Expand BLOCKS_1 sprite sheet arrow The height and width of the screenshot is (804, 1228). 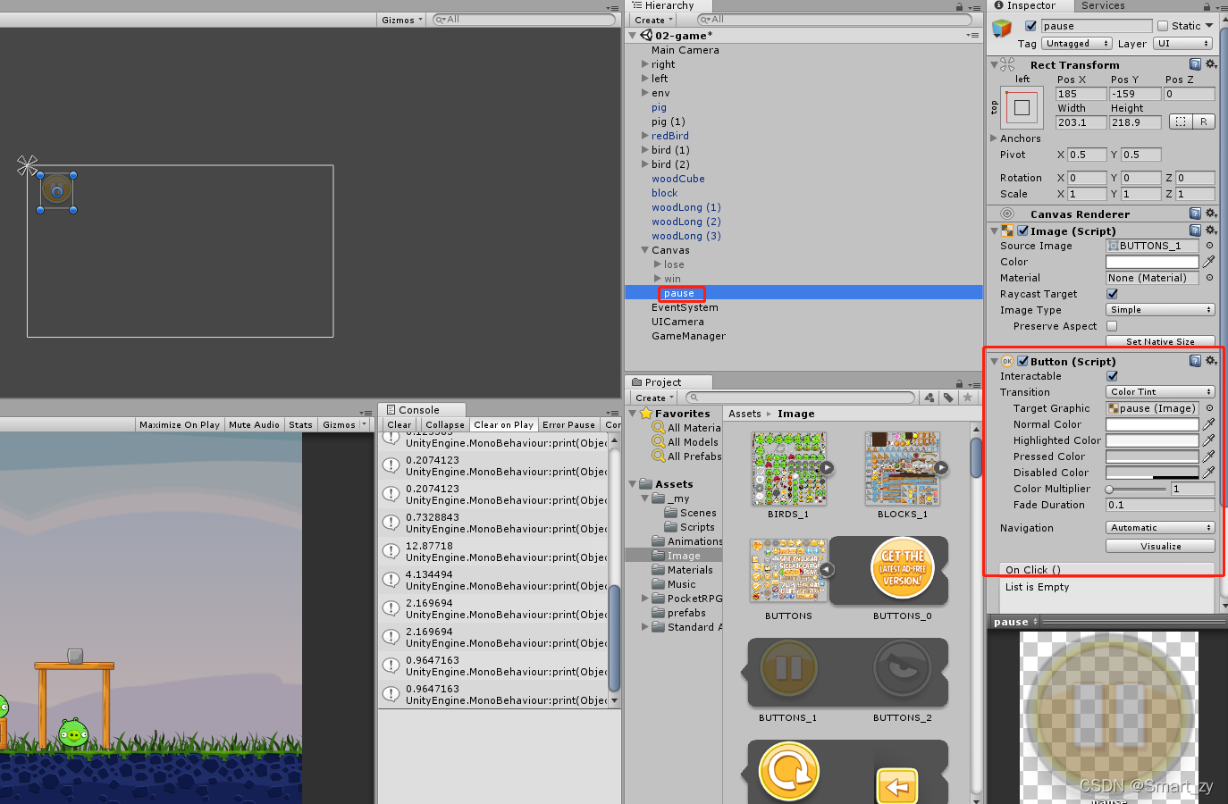[941, 467]
